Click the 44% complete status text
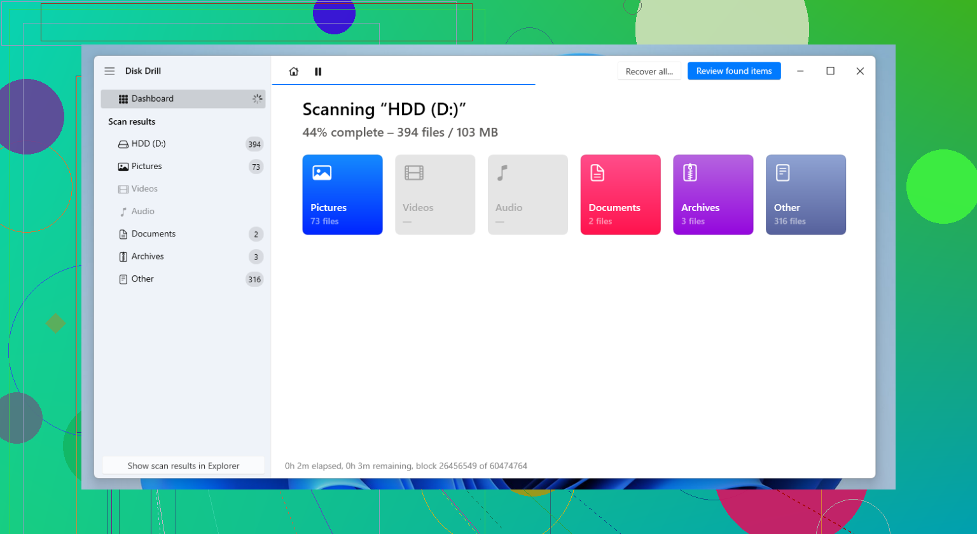The width and height of the screenshot is (977, 534). point(400,133)
